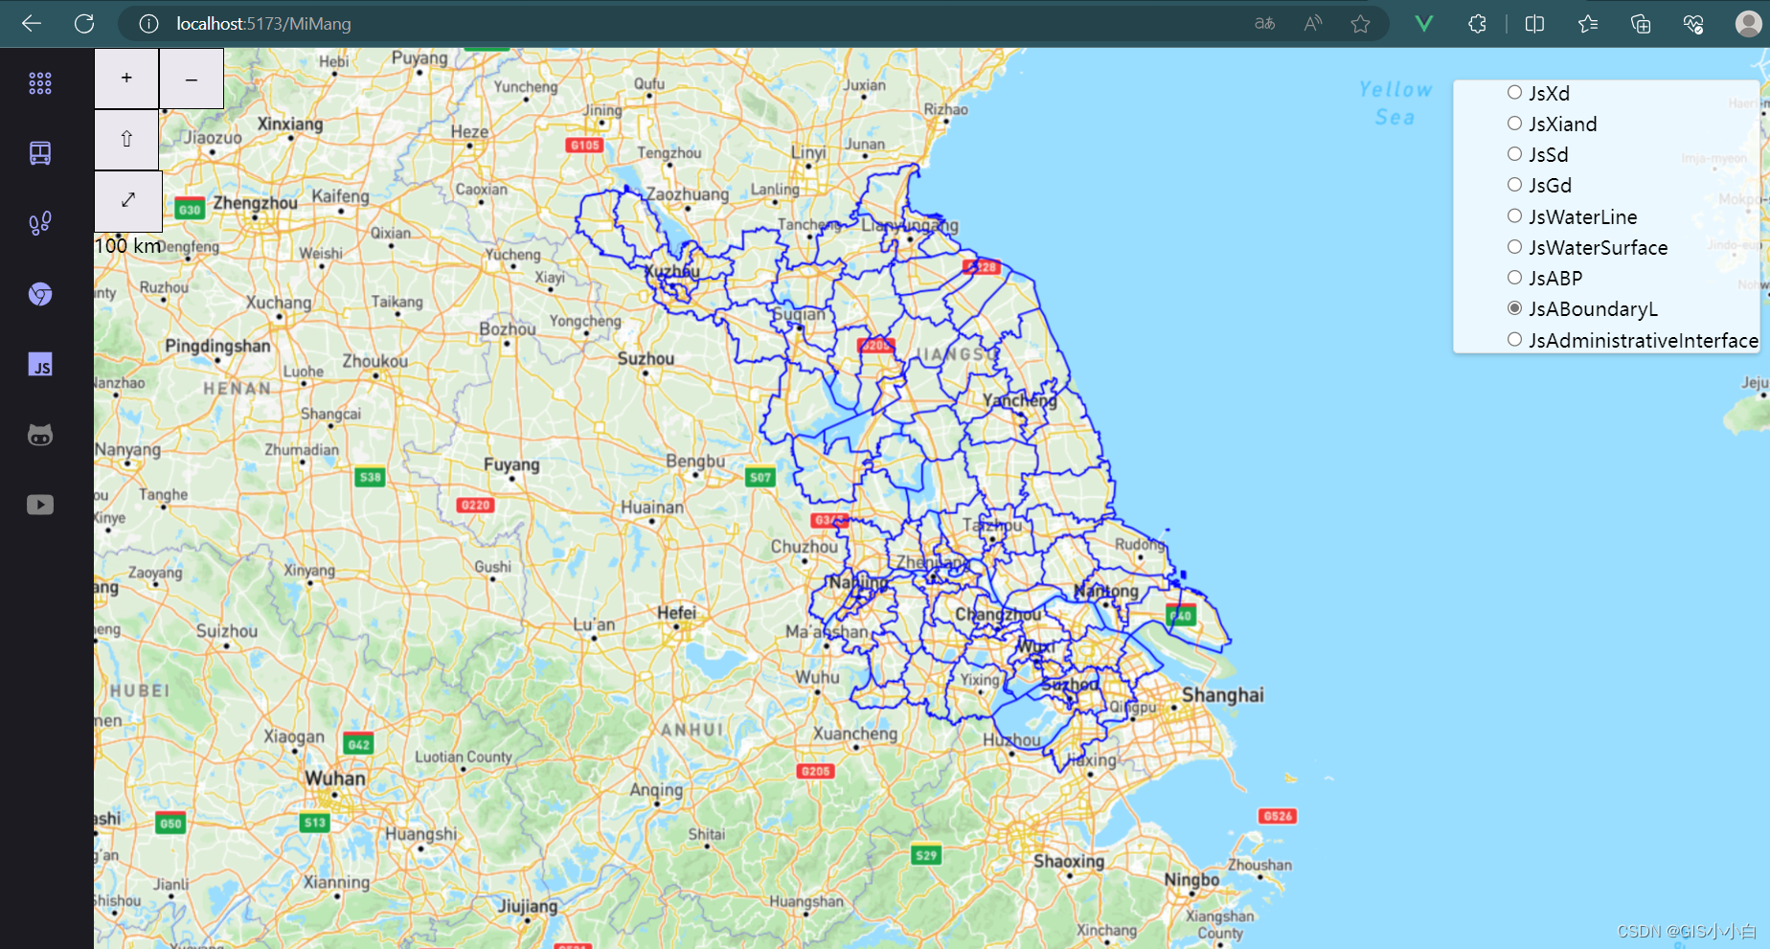The height and width of the screenshot is (949, 1770).
Task: Select the Chrome icon in sidebar
Action: tap(40, 294)
